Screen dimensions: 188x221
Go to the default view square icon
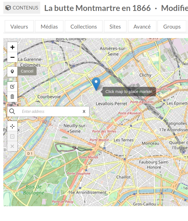click(12, 136)
